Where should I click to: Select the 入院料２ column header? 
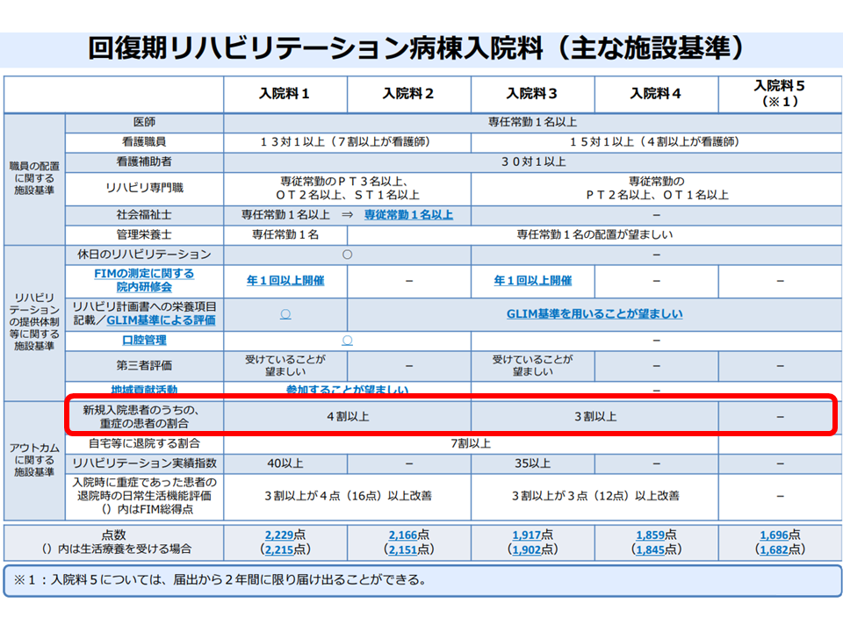click(408, 94)
